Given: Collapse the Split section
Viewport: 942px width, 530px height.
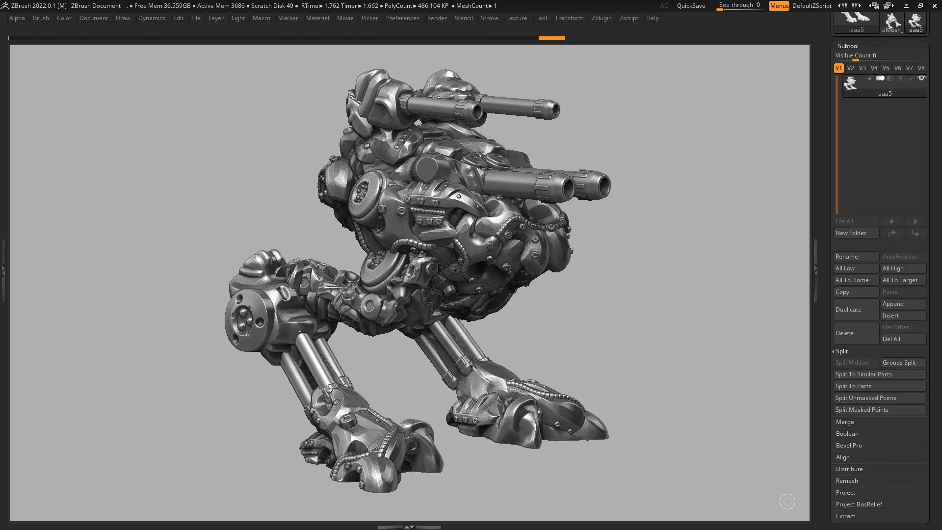Looking at the screenshot, I should click(841, 351).
